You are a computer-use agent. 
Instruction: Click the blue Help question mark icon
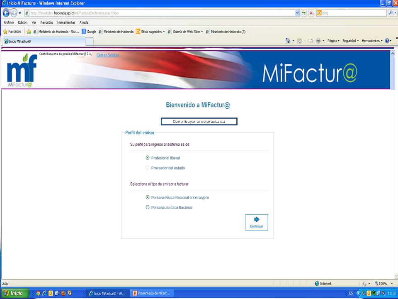click(387, 41)
